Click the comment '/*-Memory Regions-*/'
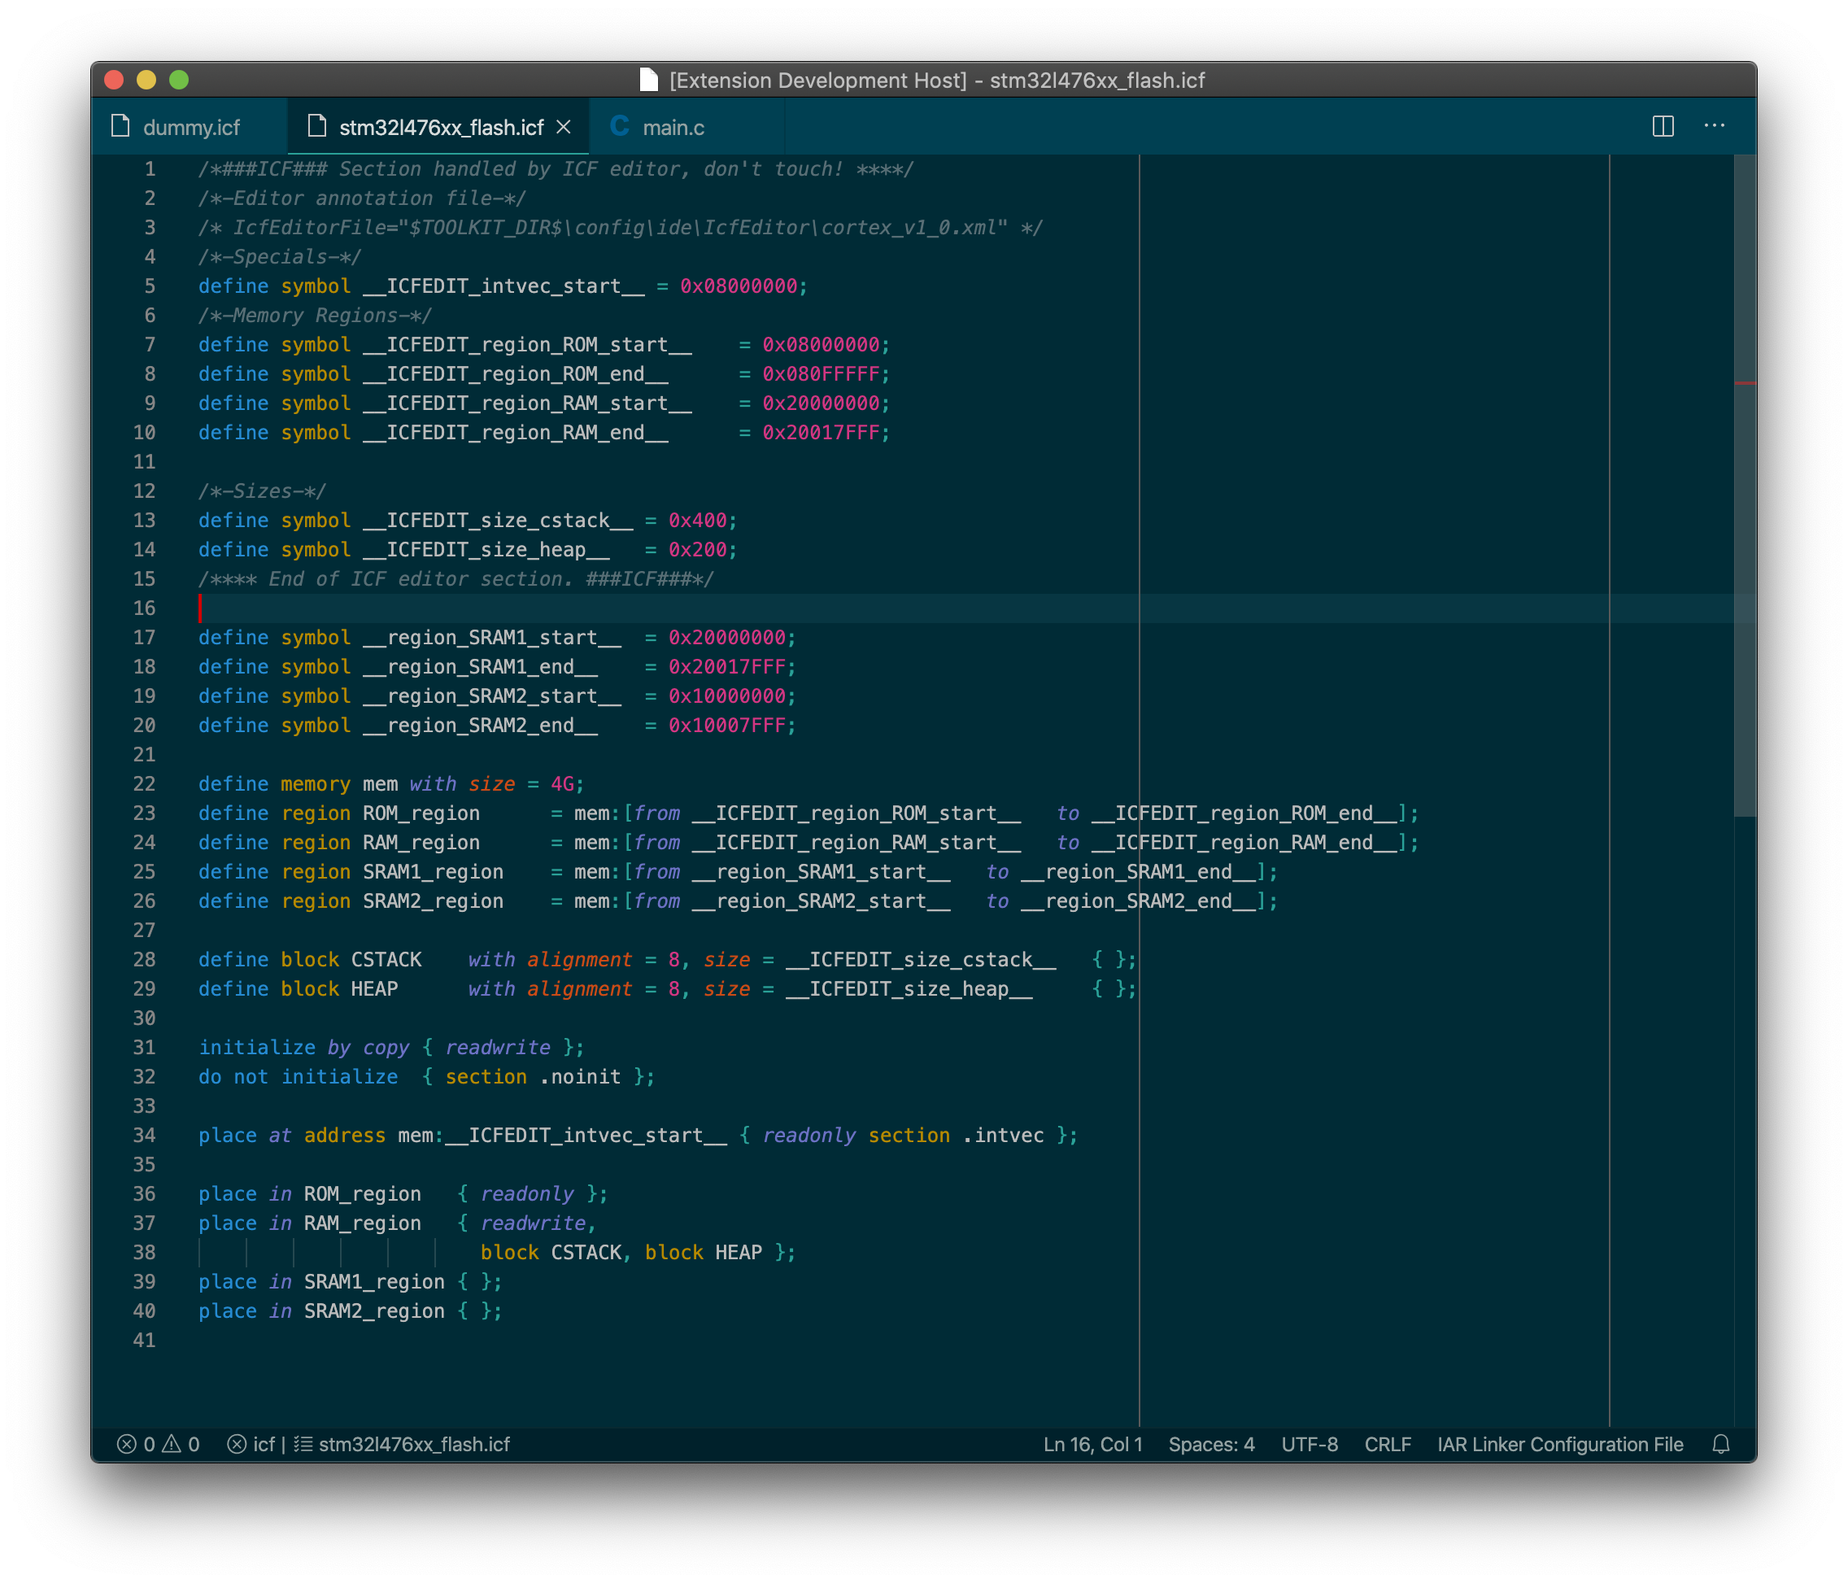Viewport: 1848px width, 1583px height. tap(315, 316)
